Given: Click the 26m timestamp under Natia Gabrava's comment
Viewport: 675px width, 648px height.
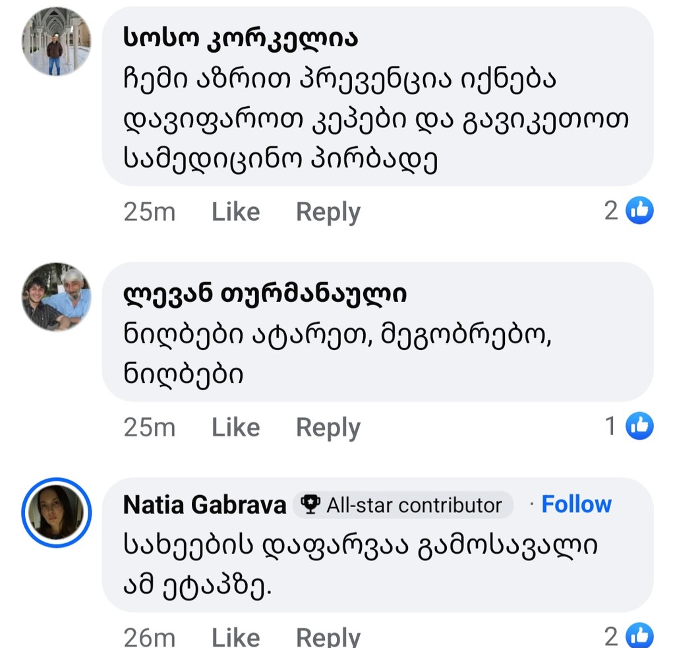Looking at the screenshot, I should [149, 637].
